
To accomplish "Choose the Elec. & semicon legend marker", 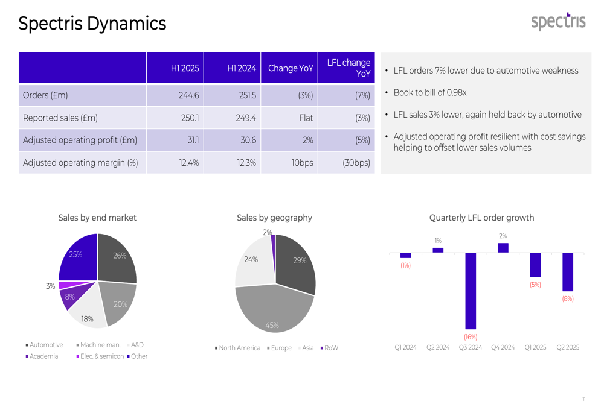I will [x=78, y=356].
